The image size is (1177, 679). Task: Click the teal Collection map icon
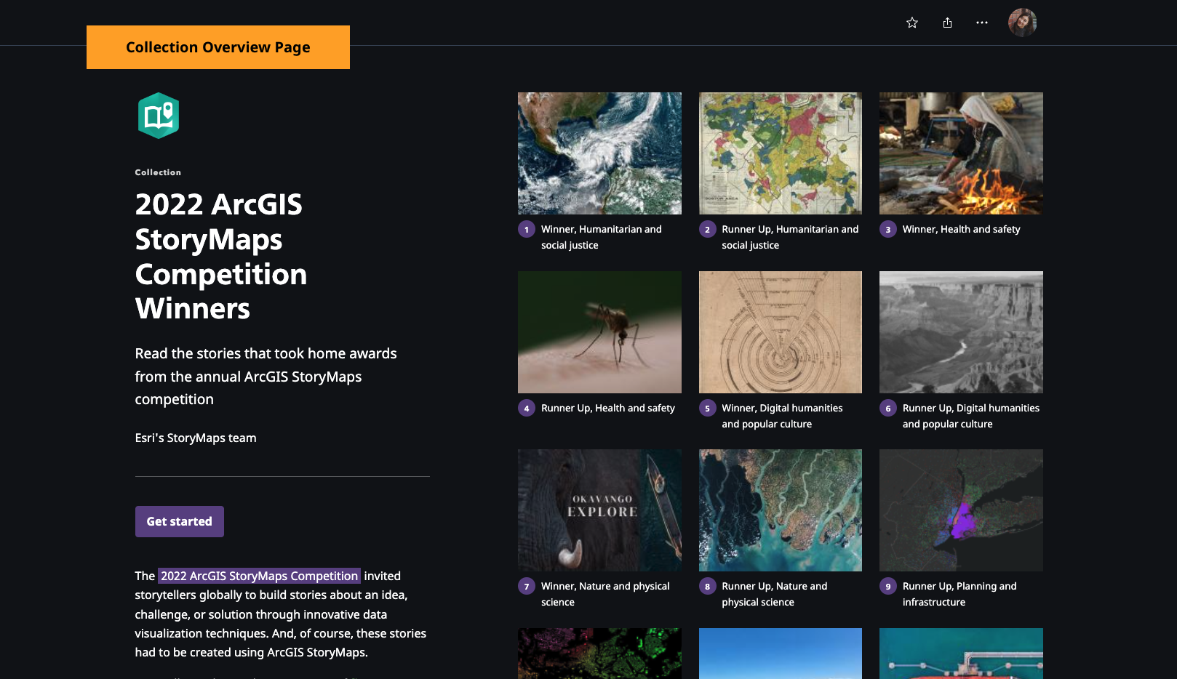[x=159, y=114]
